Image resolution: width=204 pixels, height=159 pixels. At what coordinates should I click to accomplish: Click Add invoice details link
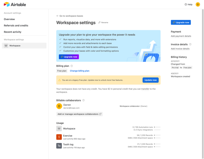click(x=180, y=49)
